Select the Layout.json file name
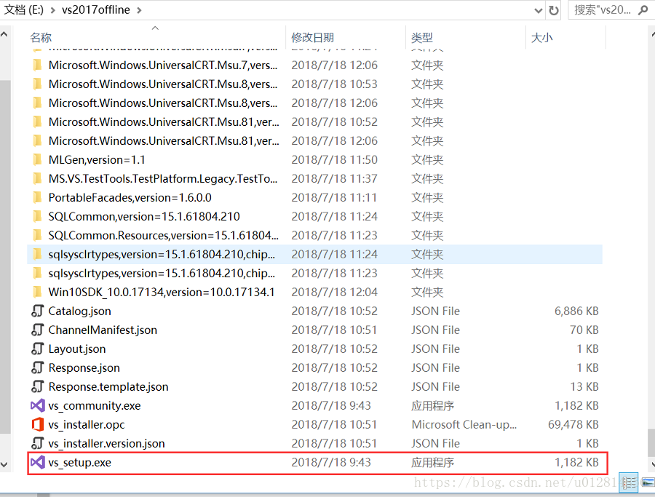Image resolution: width=655 pixels, height=497 pixels. coord(77,349)
